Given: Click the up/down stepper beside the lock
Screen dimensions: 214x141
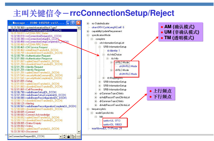Looking at the screenshot, I should coord(64,137).
